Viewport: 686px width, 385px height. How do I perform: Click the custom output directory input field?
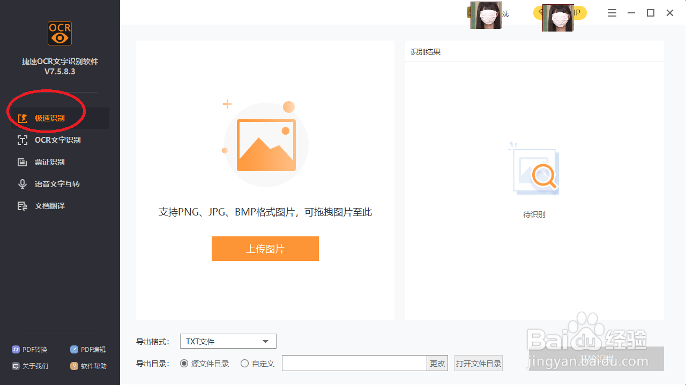click(354, 363)
